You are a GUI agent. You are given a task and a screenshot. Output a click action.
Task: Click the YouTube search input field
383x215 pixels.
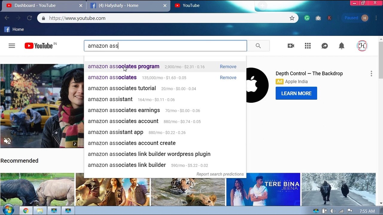[x=165, y=46]
